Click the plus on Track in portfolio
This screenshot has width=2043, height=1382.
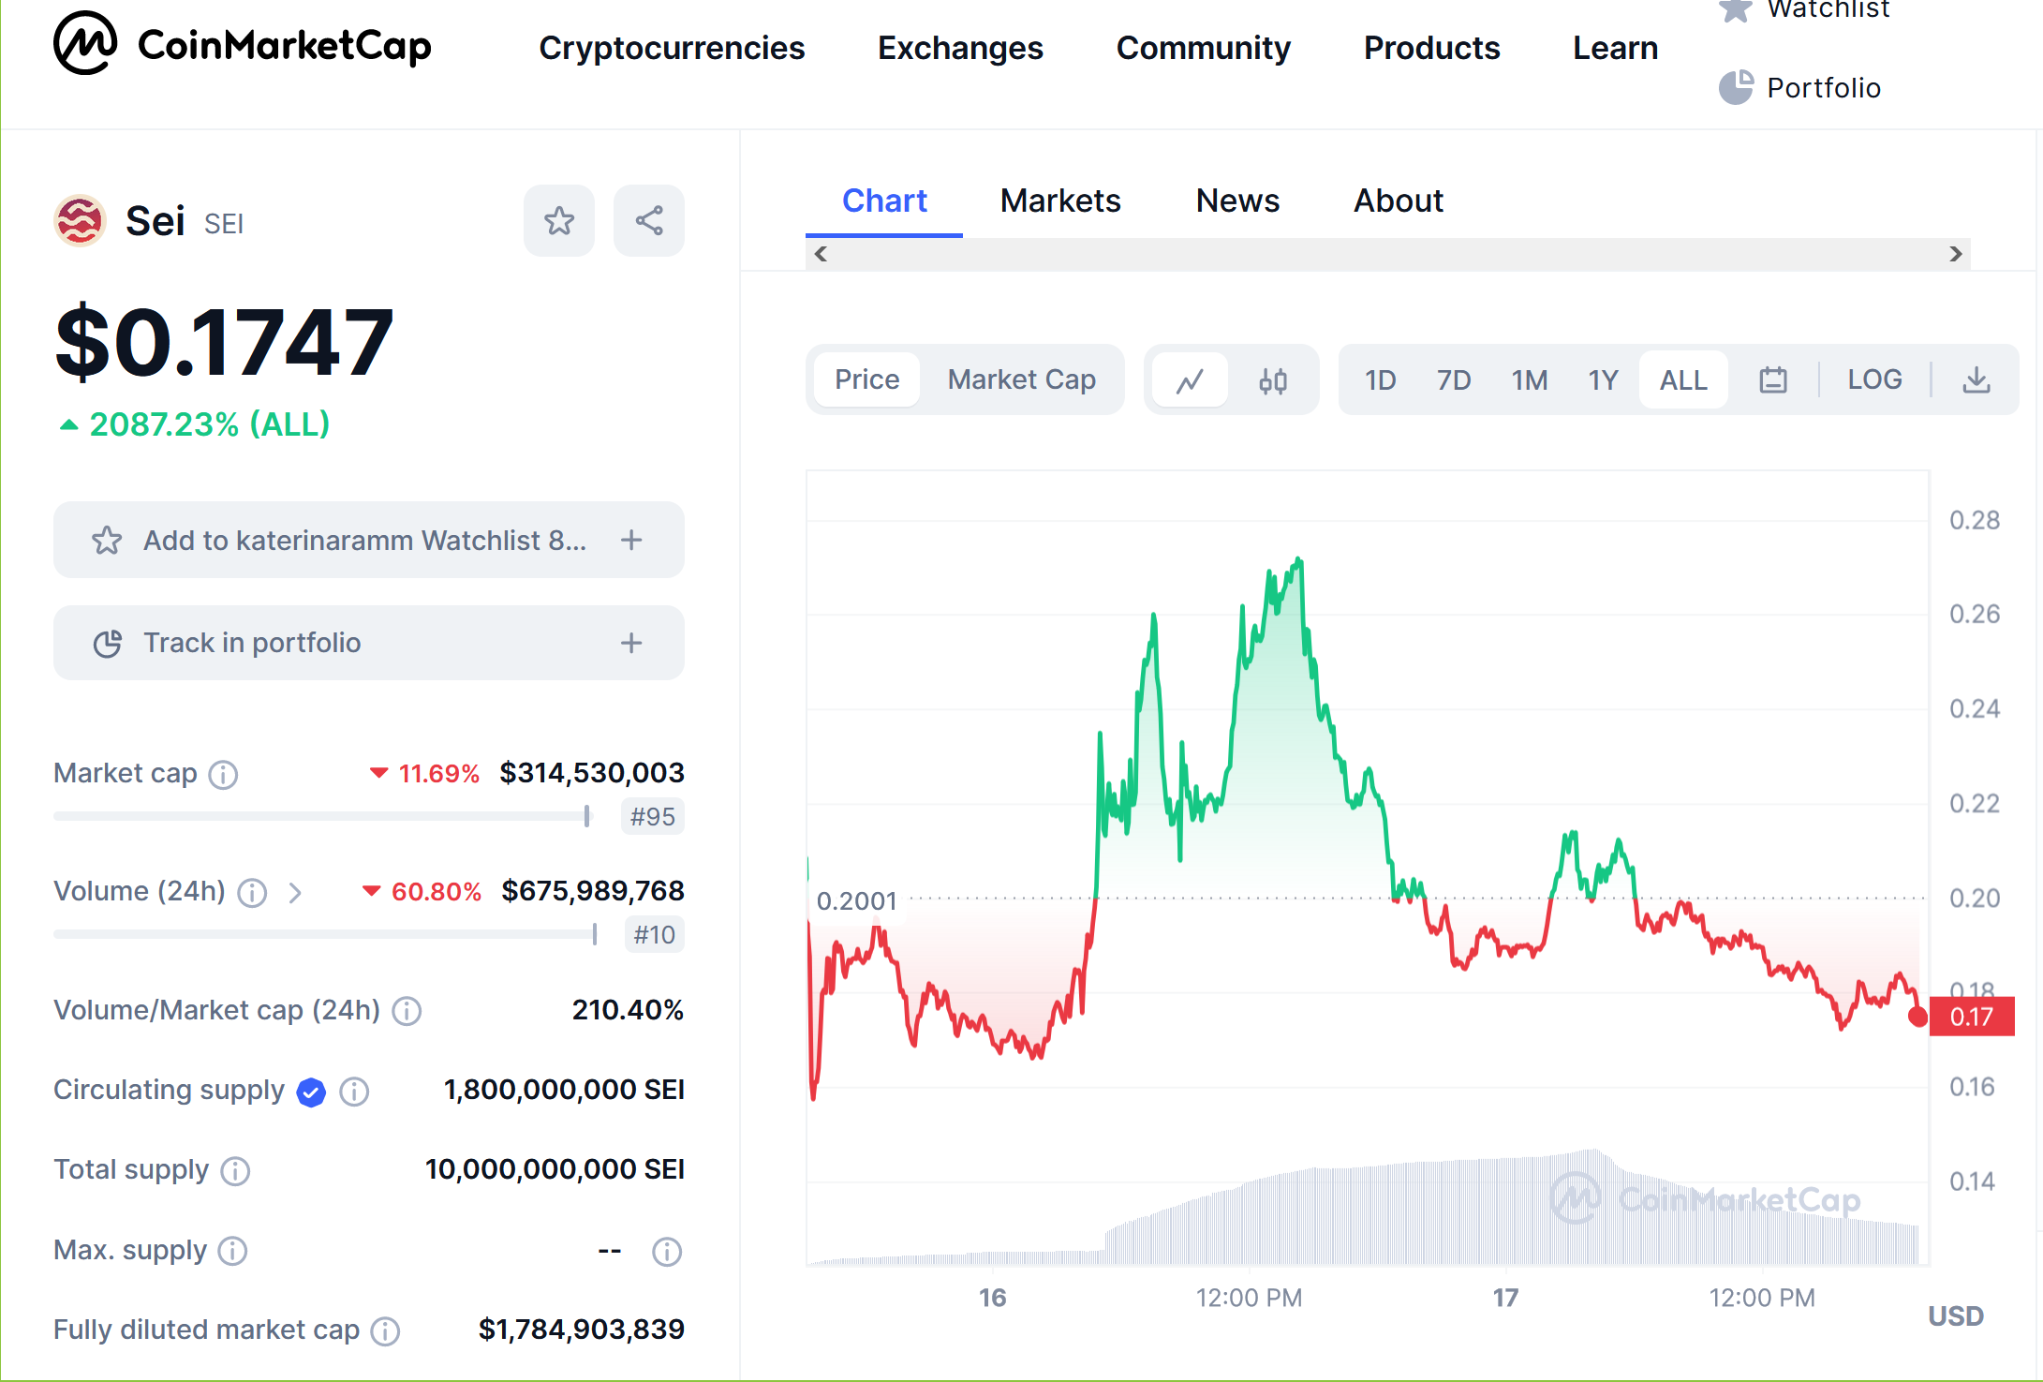[631, 643]
